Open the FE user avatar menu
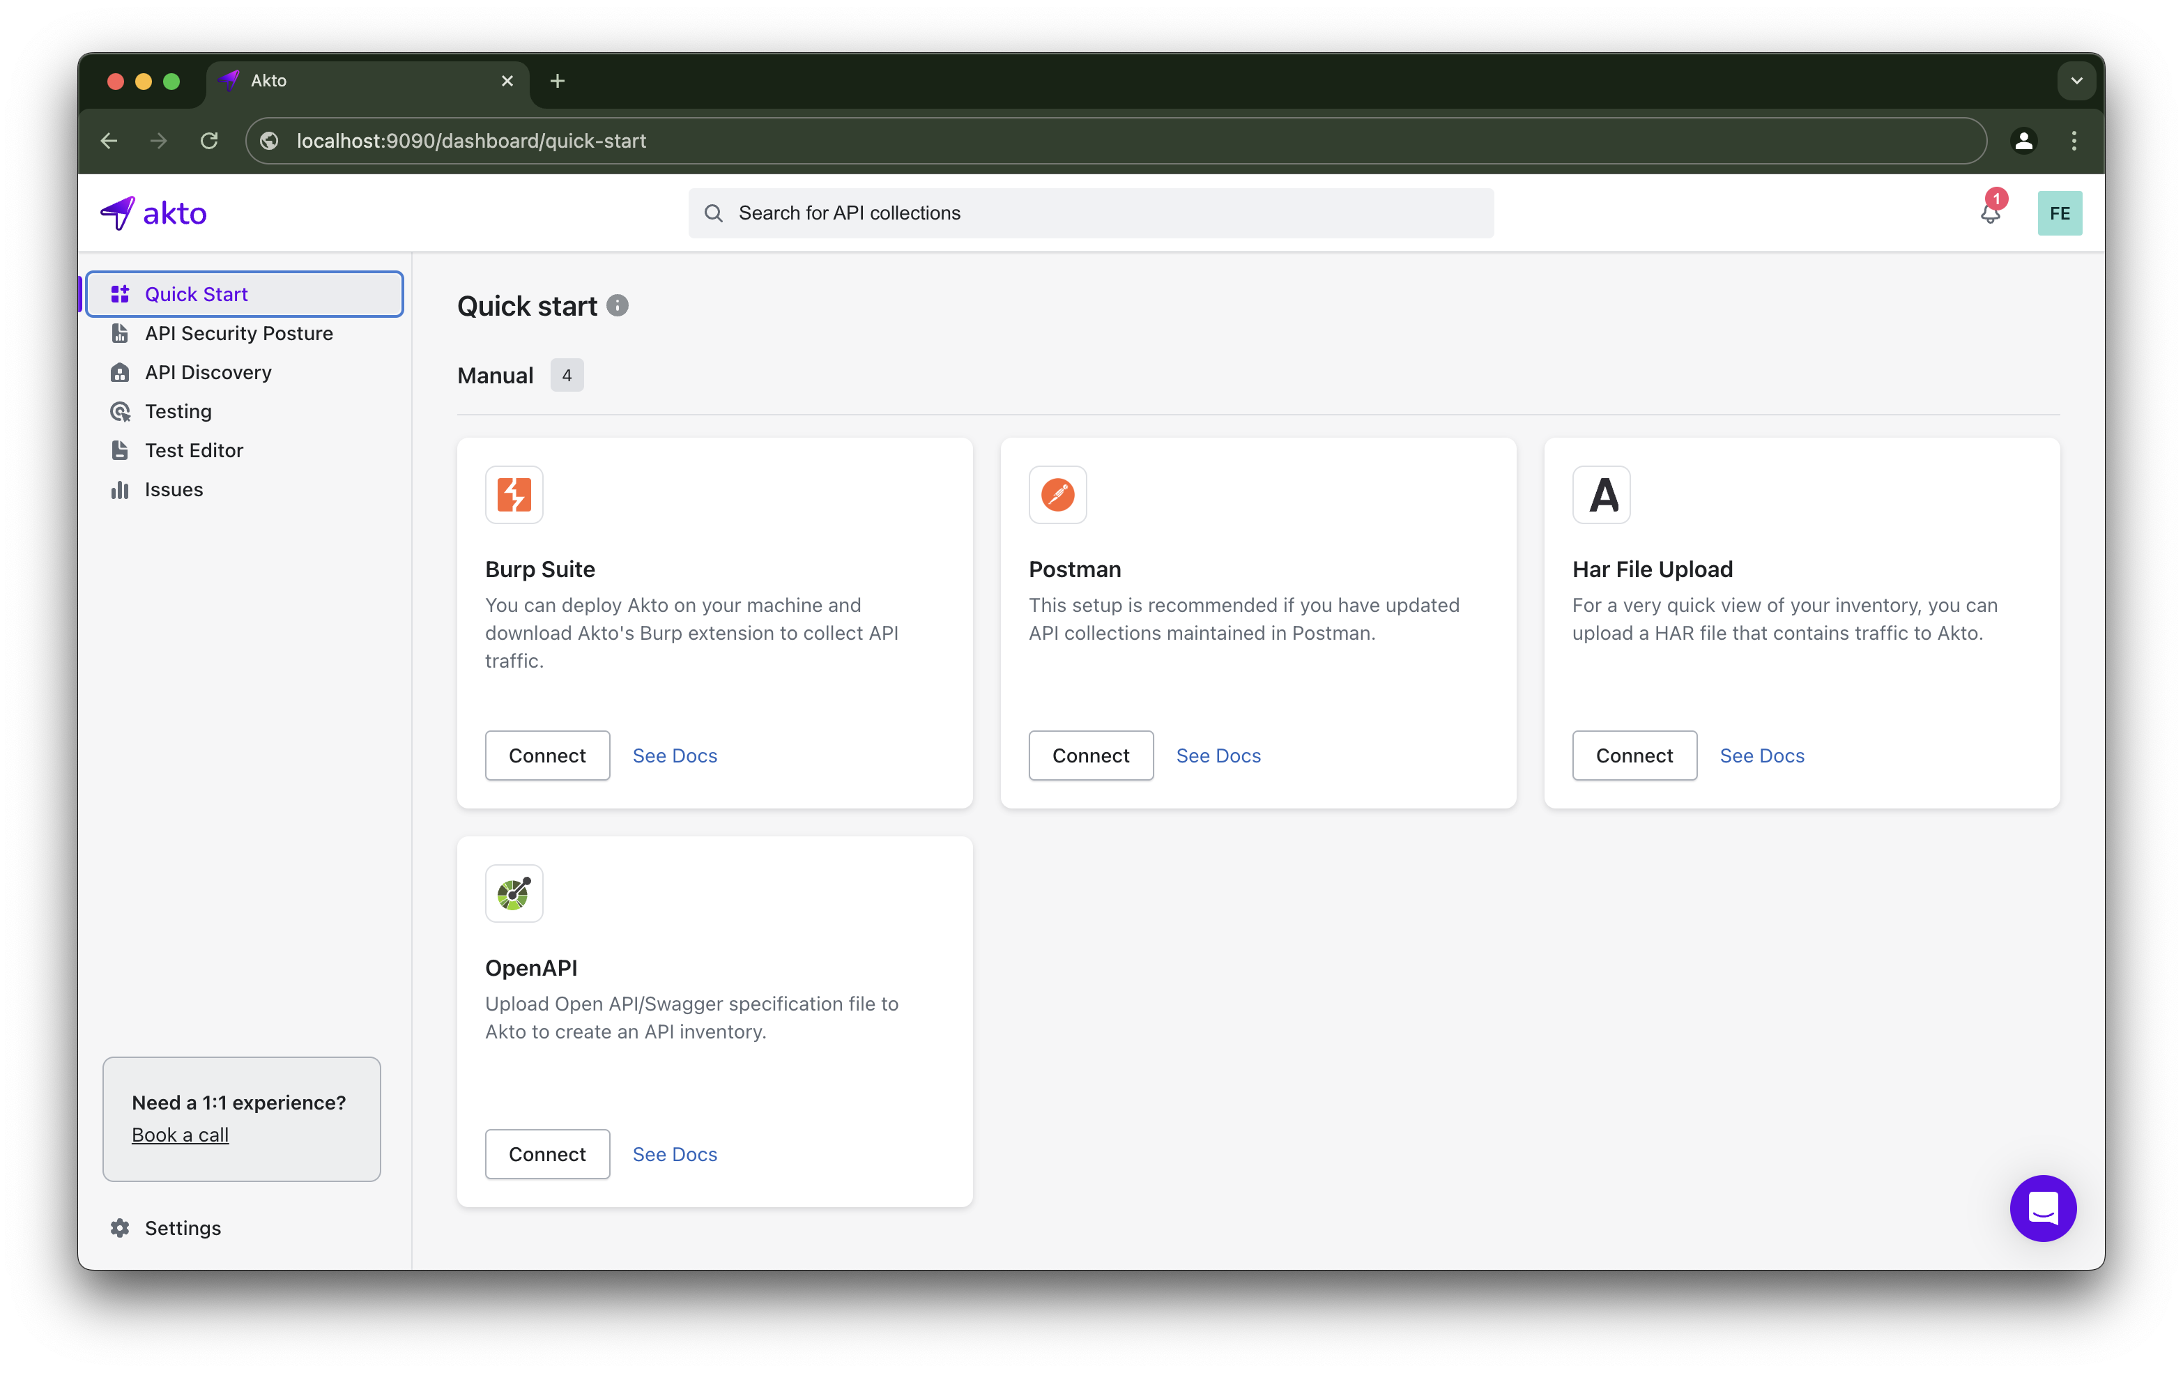Screen dimensions: 2183x1373 2059,213
